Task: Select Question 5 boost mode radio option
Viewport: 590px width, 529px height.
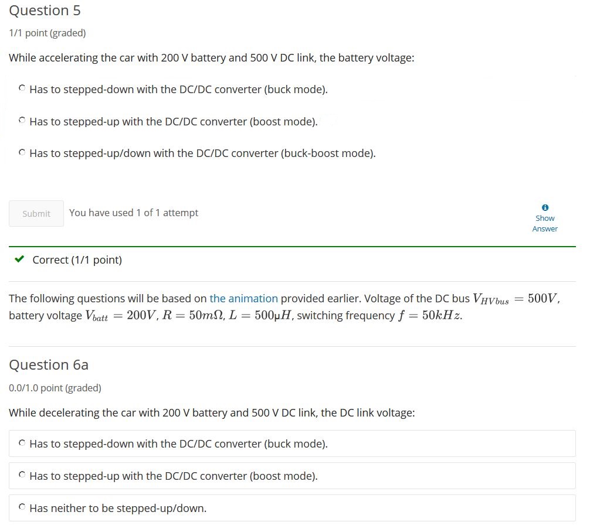Action: click(22, 120)
